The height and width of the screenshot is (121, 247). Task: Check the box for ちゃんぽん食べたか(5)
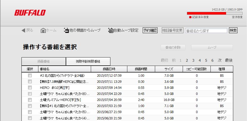coord(30,112)
